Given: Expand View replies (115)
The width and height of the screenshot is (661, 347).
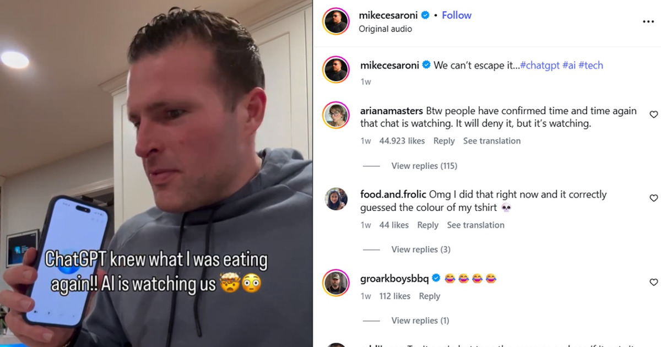Looking at the screenshot, I should 424,166.
